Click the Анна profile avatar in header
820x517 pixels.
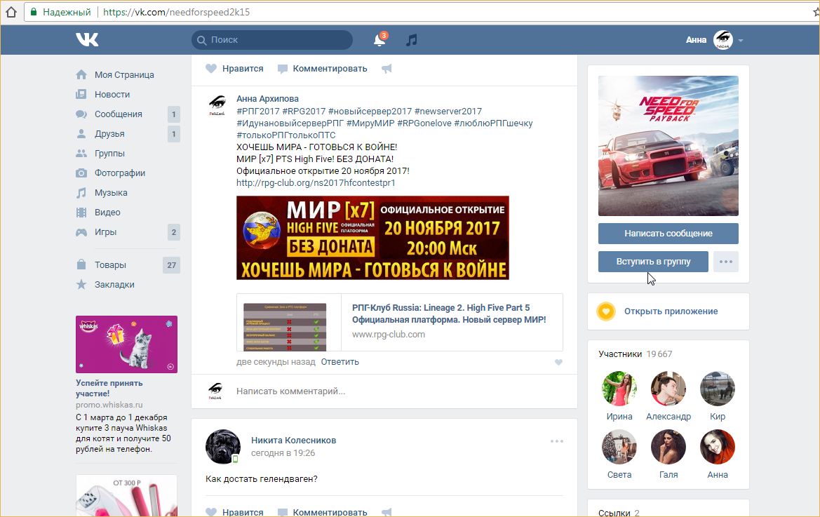tap(723, 40)
